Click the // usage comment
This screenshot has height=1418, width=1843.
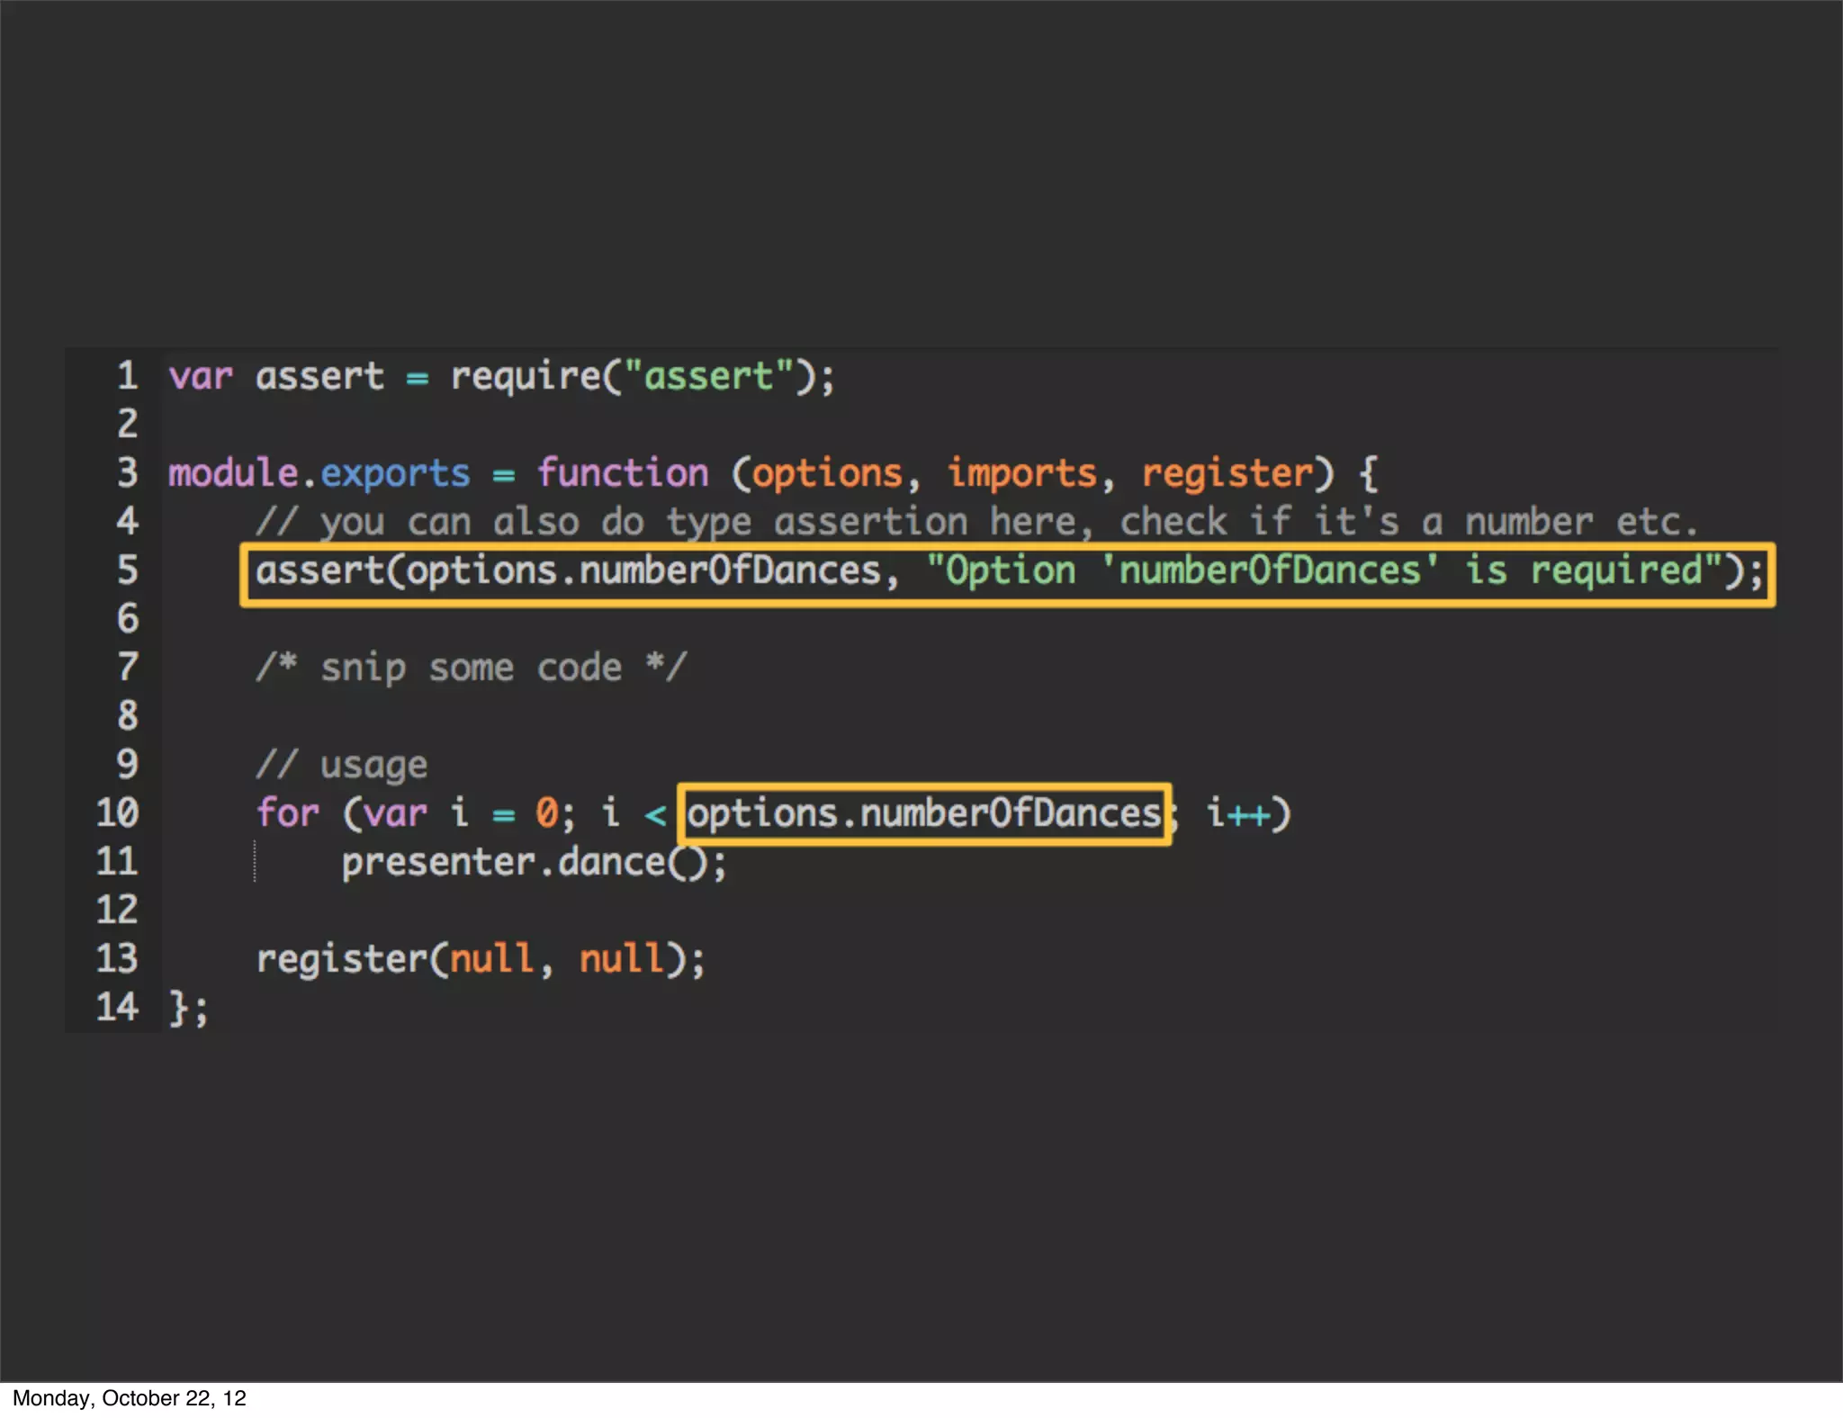tap(341, 765)
